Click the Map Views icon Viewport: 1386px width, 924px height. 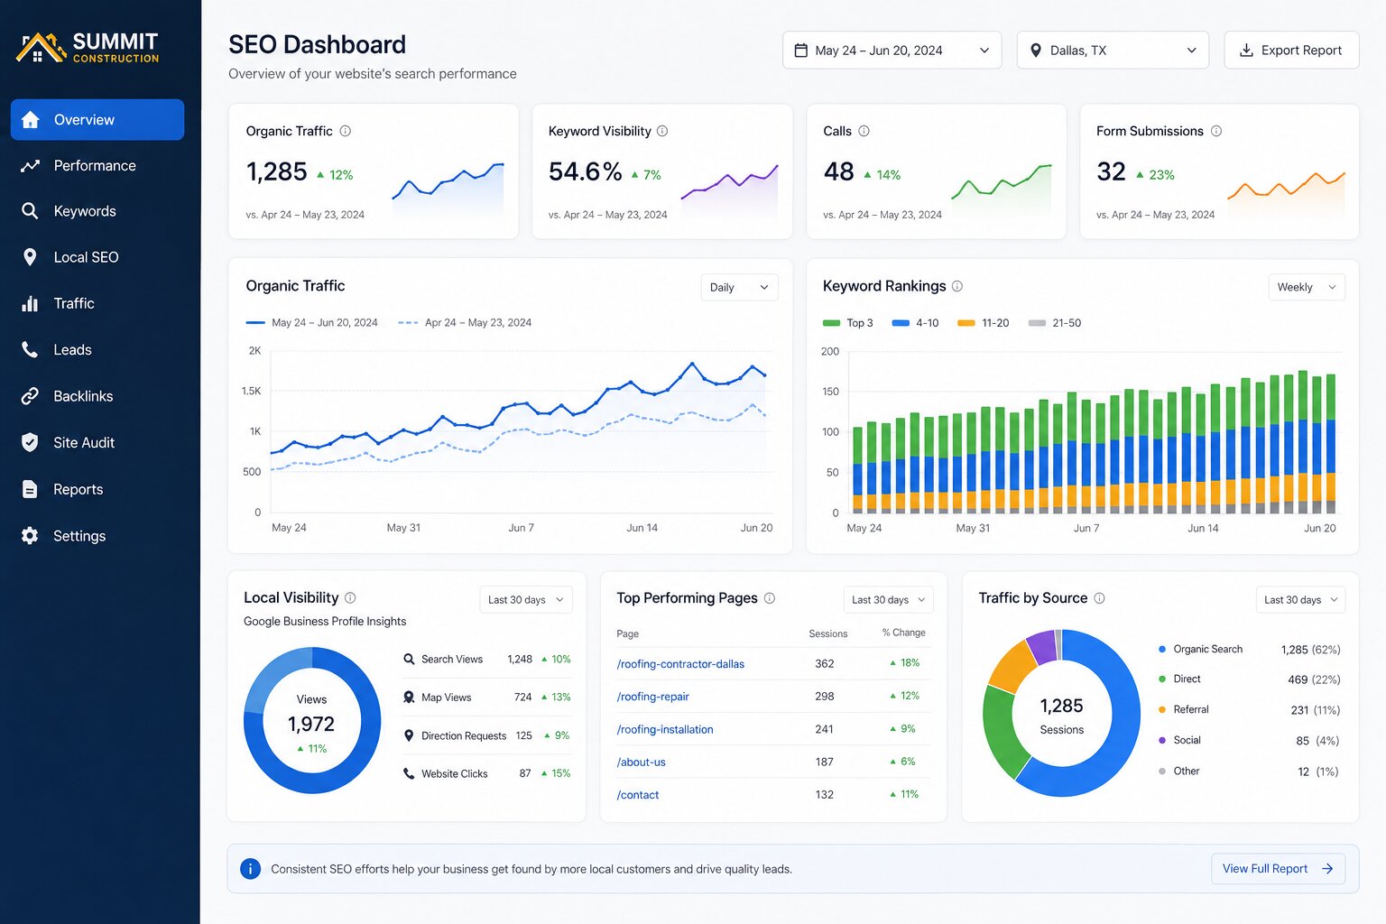[x=409, y=698]
